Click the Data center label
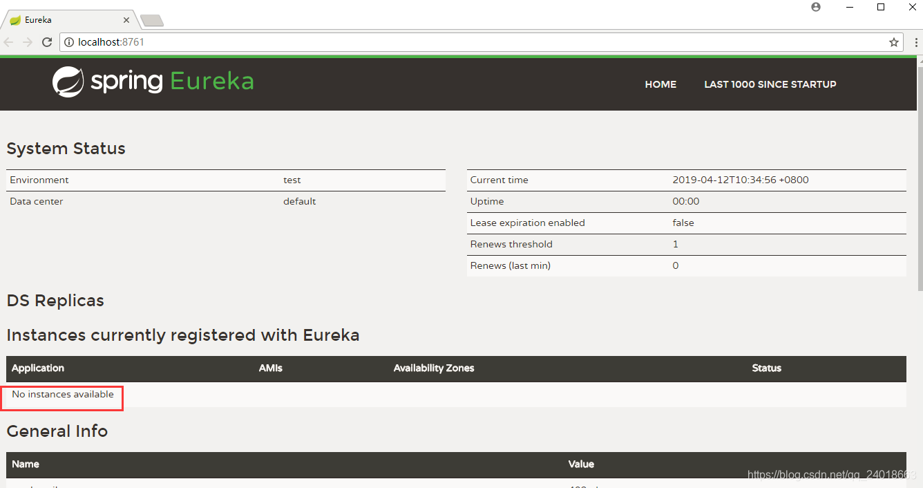 (x=37, y=201)
